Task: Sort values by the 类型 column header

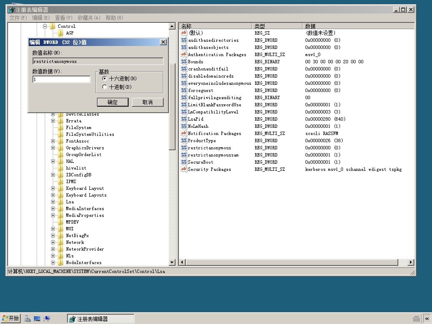Action: tap(277, 26)
